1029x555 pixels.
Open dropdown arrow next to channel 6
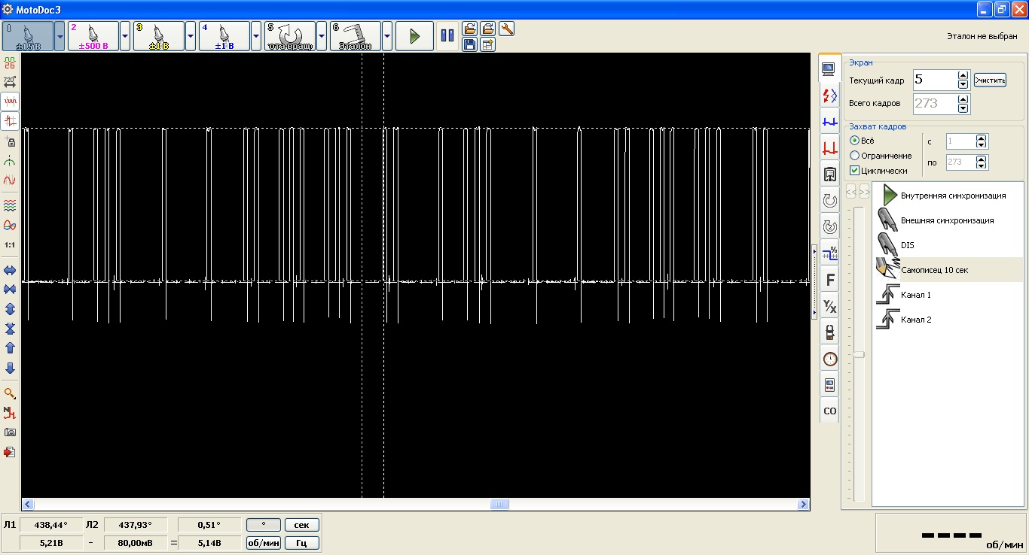387,36
